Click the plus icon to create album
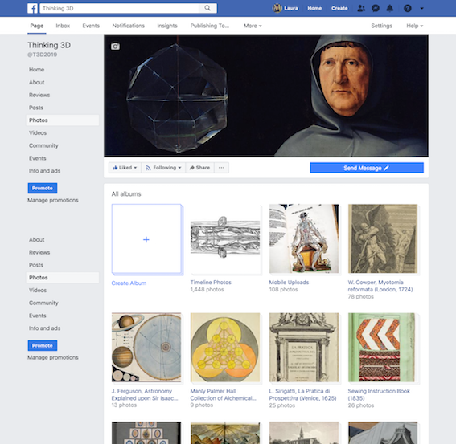The width and height of the screenshot is (456, 444). point(146,239)
